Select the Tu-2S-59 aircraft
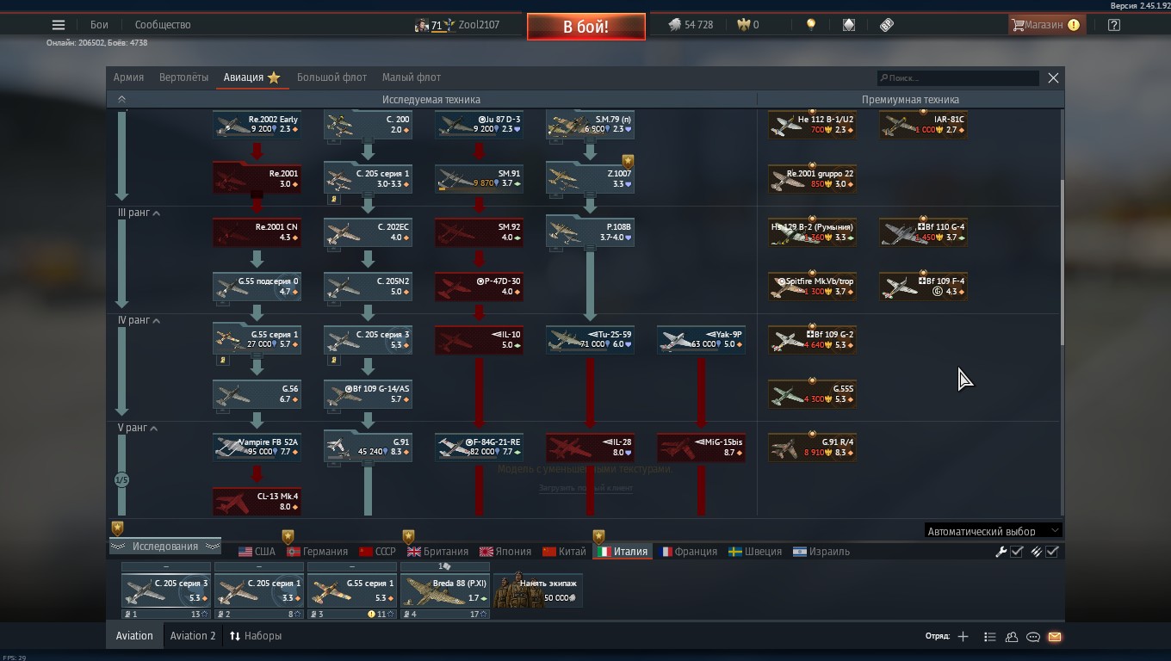1171x661 pixels. pos(590,339)
